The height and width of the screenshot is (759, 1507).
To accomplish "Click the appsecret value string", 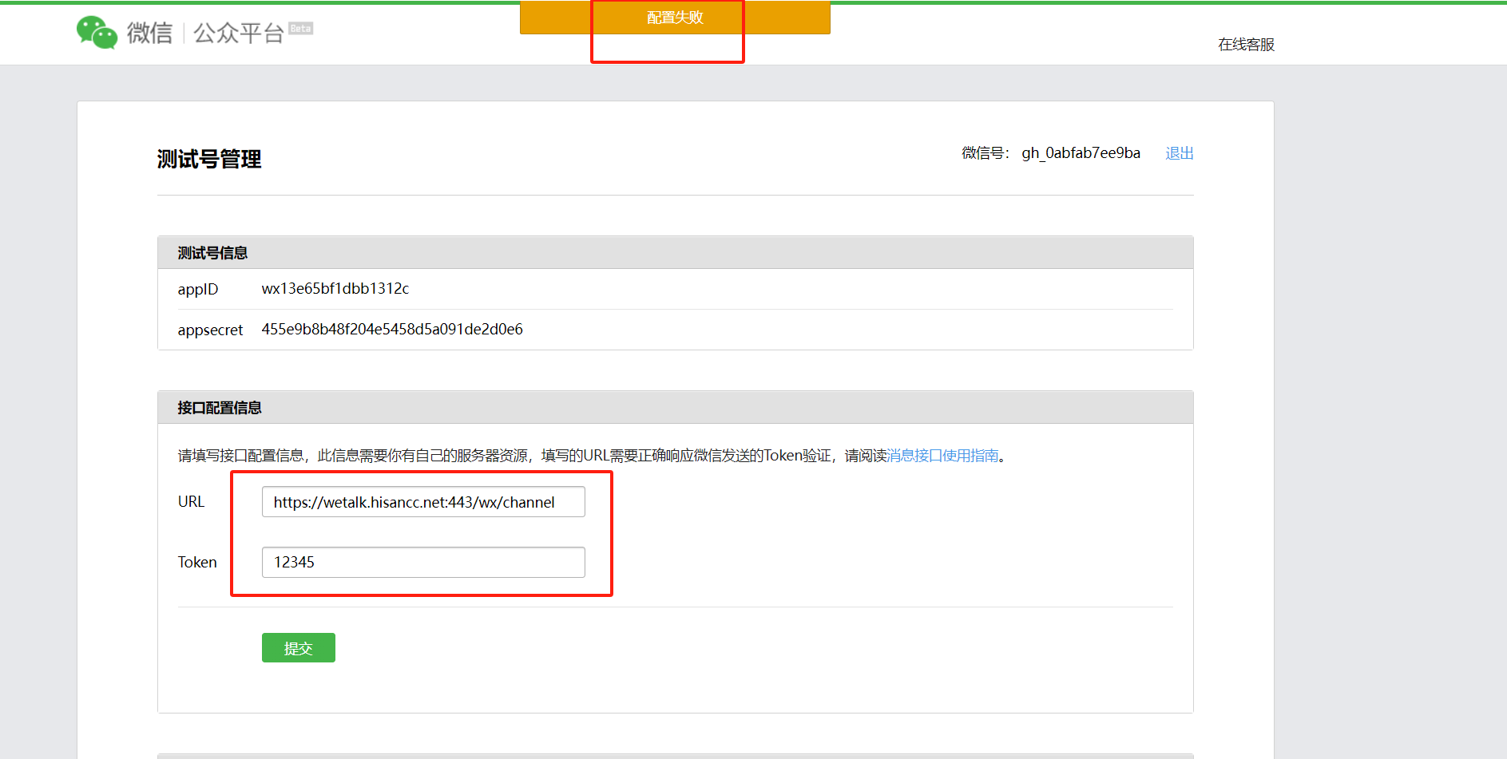I will (x=392, y=330).
